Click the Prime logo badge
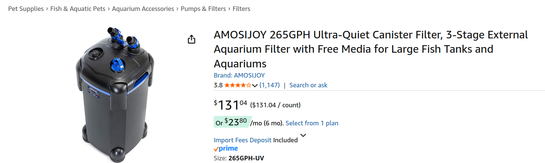The image size is (545, 163). pyautogui.click(x=226, y=149)
